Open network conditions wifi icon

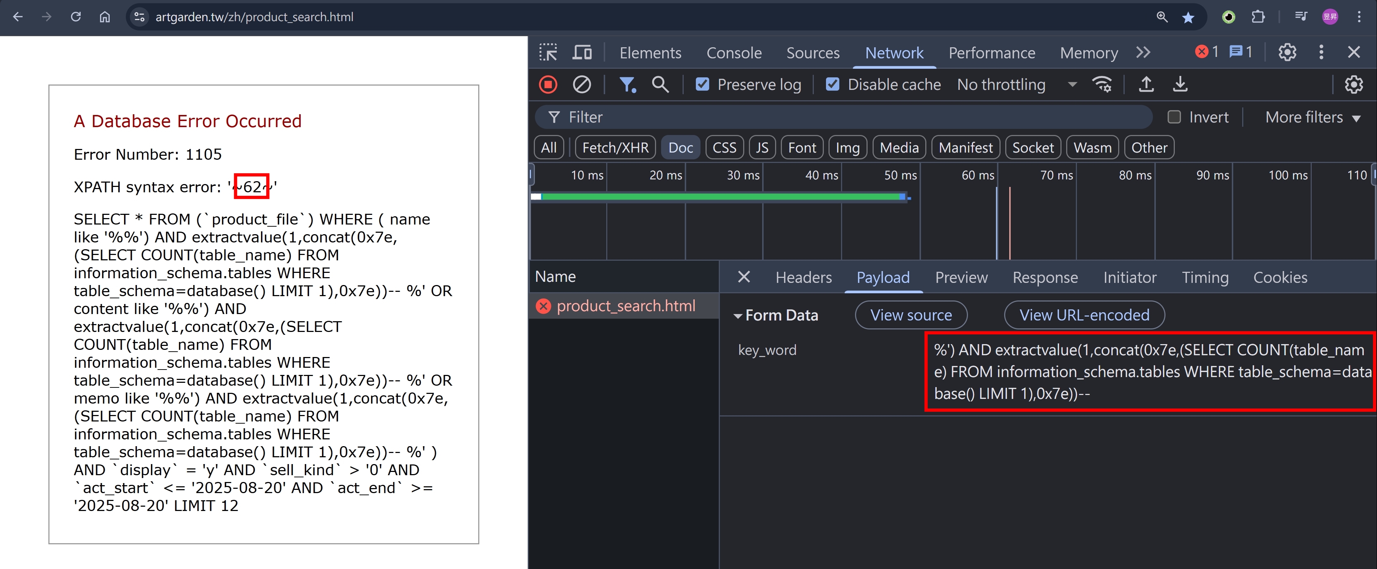pos(1102,85)
